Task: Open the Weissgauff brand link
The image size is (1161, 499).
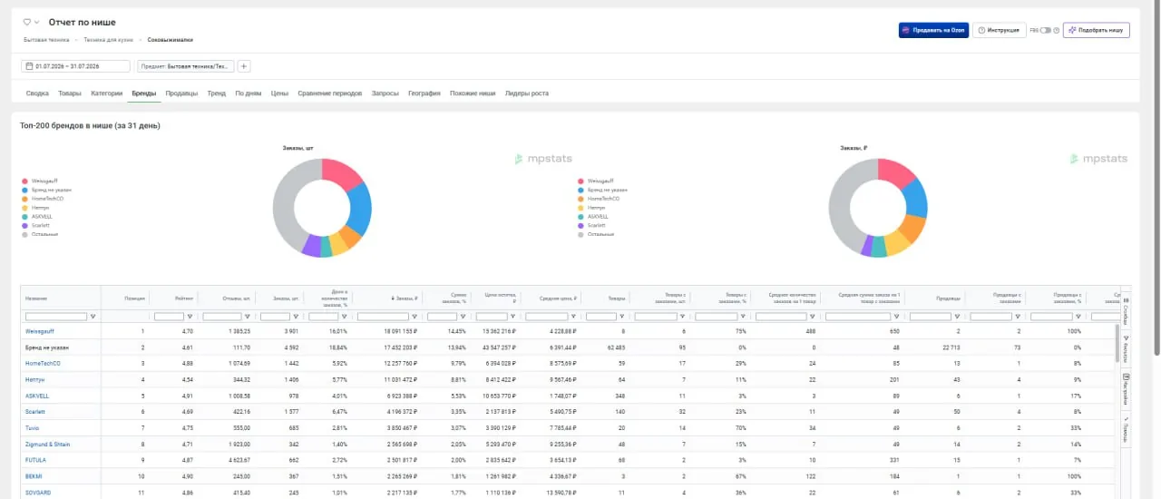Action: click(x=40, y=332)
